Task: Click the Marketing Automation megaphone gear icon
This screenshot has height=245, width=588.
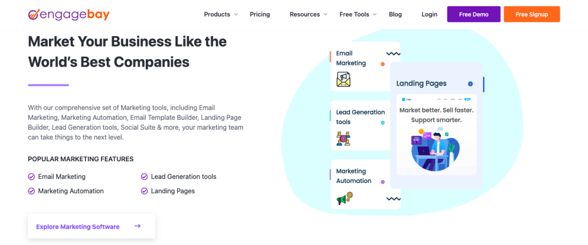Action: (x=344, y=198)
